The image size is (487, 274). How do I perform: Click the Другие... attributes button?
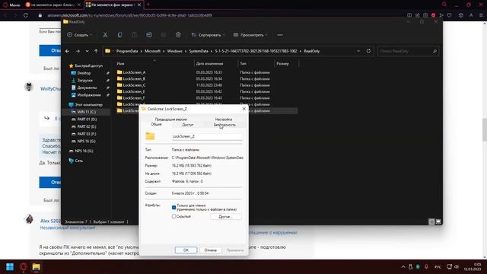[x=225, y=216]
